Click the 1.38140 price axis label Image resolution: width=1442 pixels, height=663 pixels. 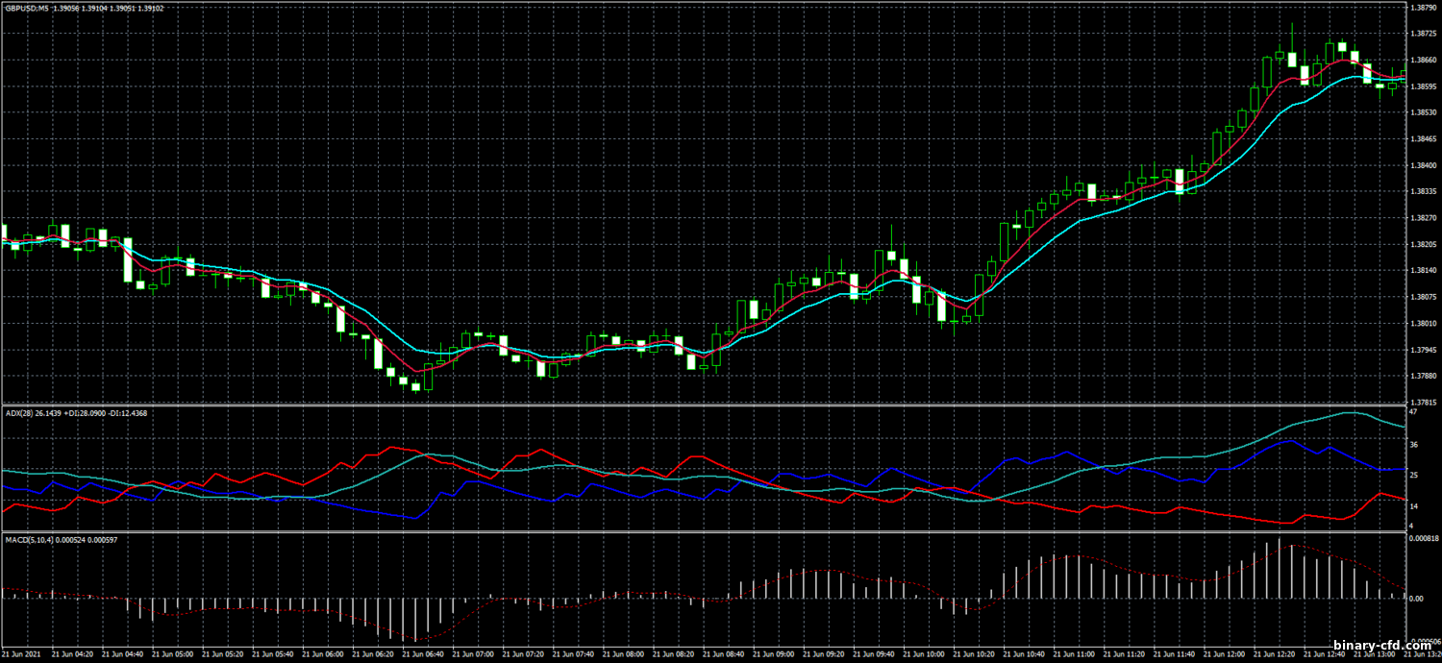[1422, 270]
